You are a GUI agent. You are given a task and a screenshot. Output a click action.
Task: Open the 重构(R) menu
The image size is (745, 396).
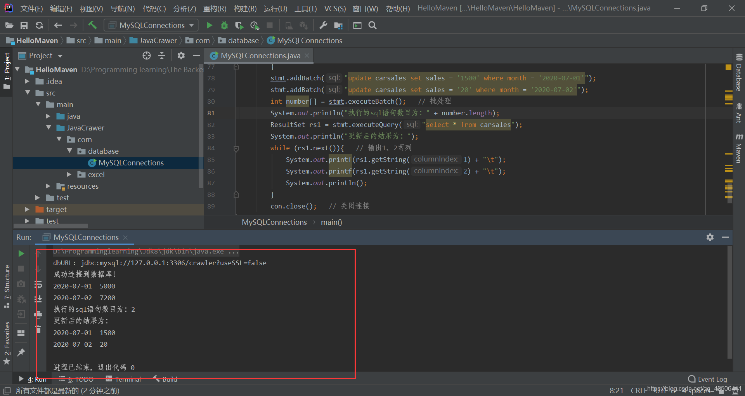[215, 9]
